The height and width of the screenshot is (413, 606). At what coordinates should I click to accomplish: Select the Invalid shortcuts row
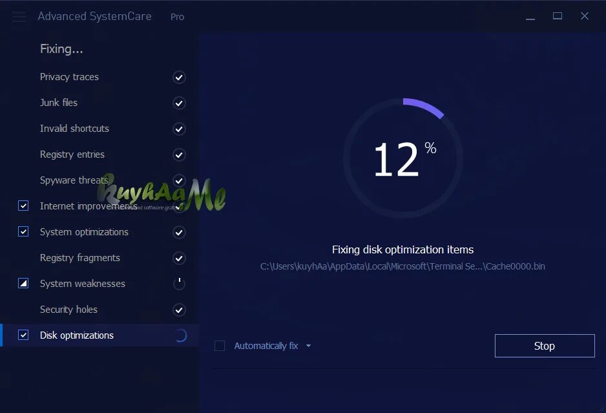tap(99, 129)
